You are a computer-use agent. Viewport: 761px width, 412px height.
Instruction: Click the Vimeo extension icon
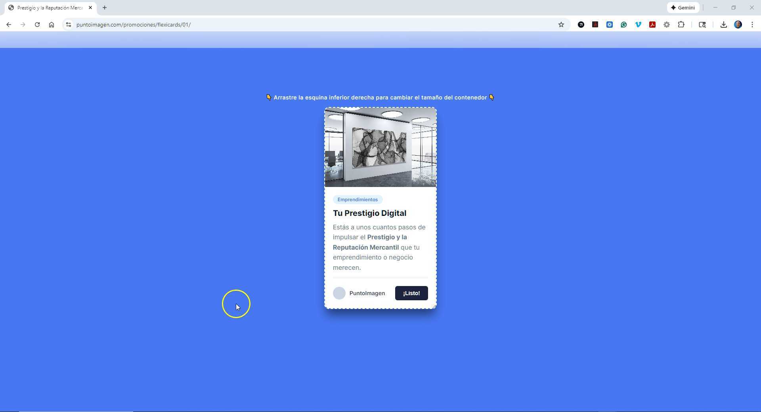tap(638, 25)
